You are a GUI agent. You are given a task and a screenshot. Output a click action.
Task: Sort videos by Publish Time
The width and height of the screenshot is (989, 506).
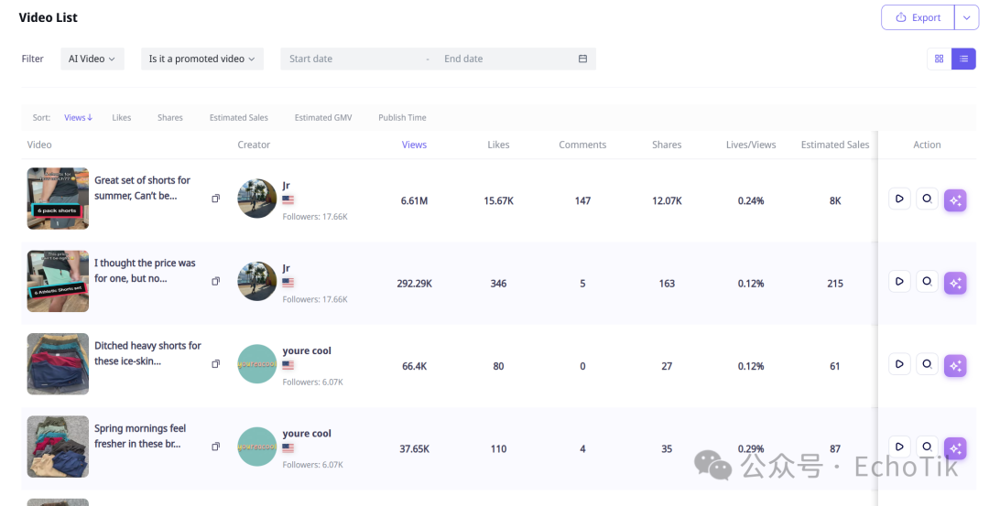(402, 118)
